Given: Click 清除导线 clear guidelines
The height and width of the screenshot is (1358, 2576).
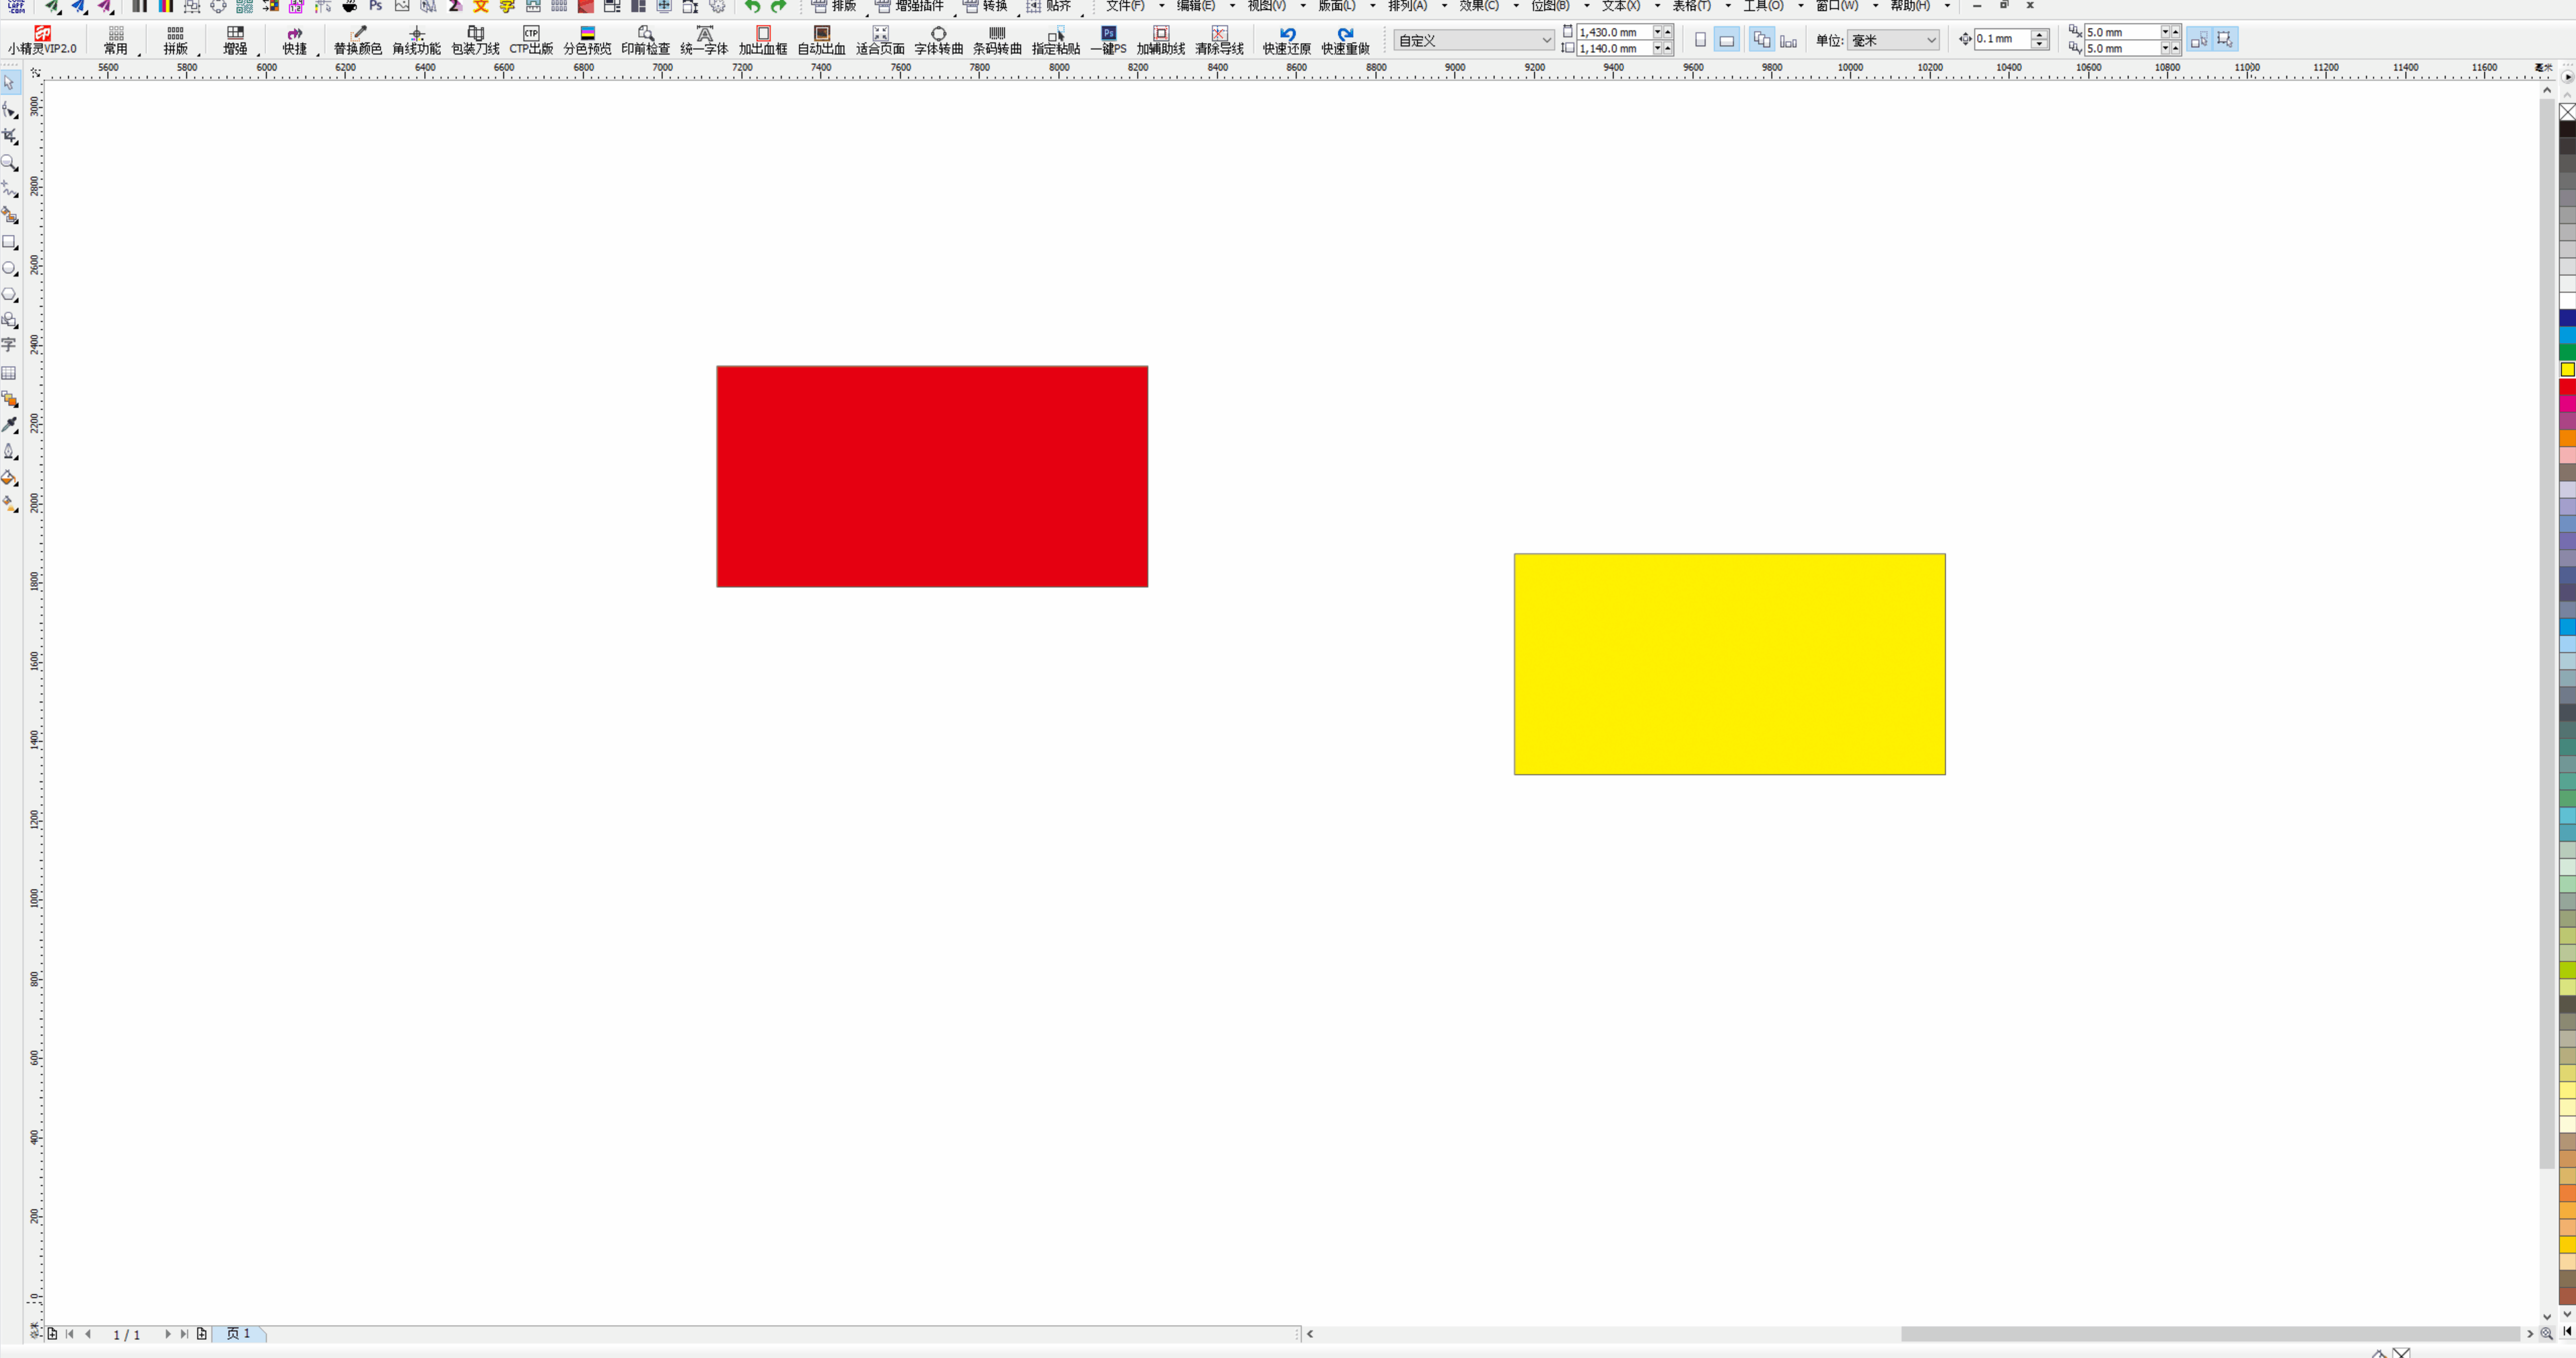Looking at the screenshot, I should point(1219,40).
